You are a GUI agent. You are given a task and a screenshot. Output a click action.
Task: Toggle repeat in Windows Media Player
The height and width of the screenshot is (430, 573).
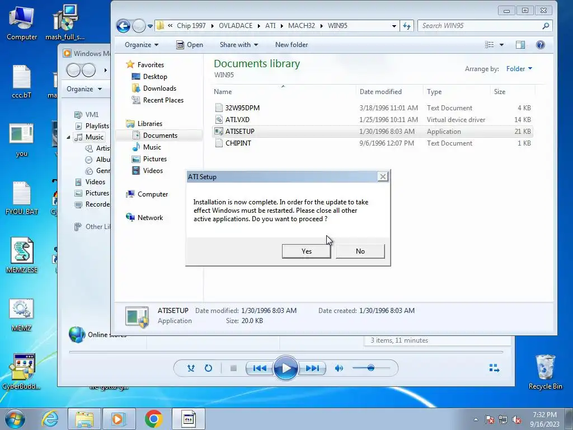208,368
